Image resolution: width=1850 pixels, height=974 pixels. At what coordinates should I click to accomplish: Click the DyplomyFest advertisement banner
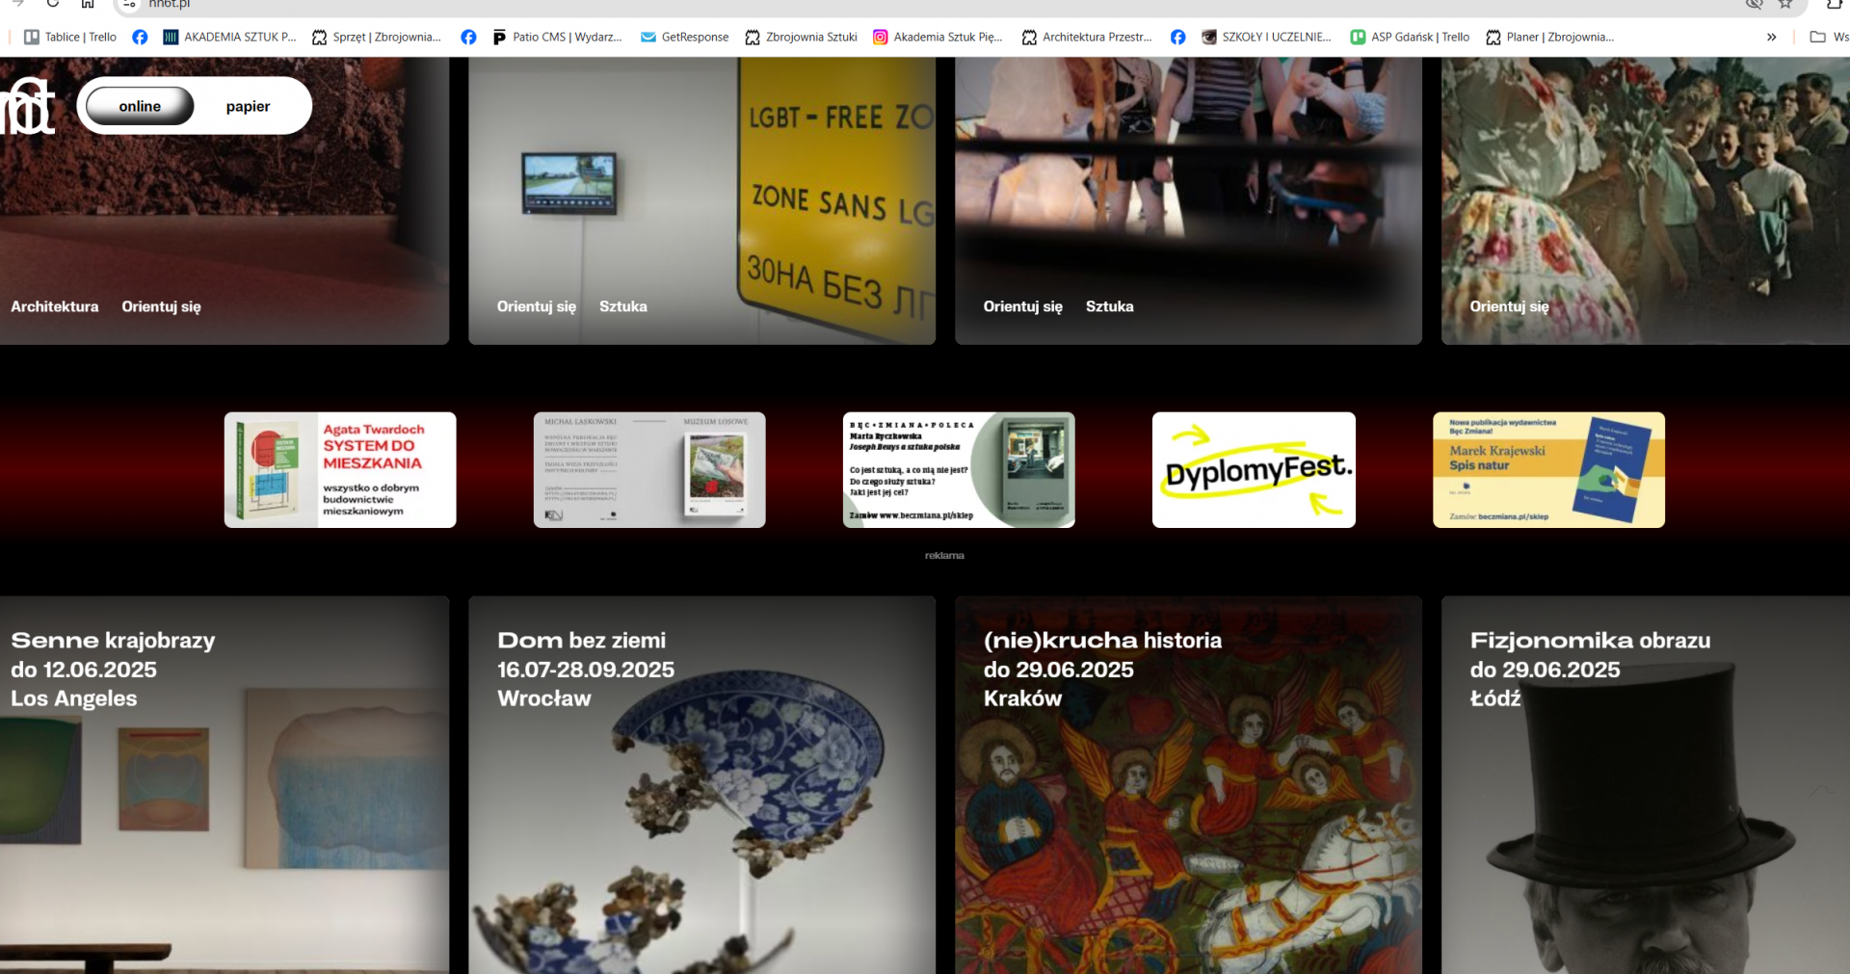coord(1254,470)
